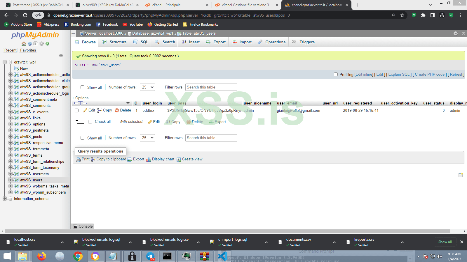Click the Refresh query link
The width and height of the screenshot is (467, 262).
coord(457,75)
